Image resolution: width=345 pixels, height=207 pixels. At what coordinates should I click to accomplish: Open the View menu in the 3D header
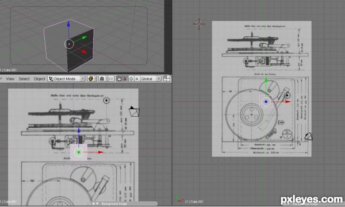10,79
